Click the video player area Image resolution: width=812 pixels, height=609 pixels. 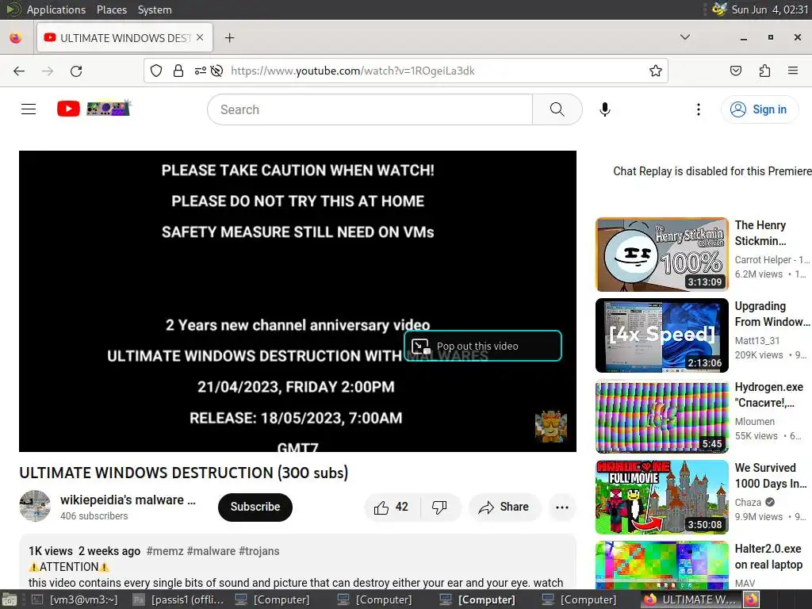pos(297,301)
